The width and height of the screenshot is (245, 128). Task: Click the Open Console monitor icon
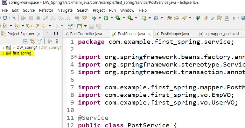[5, 18]
